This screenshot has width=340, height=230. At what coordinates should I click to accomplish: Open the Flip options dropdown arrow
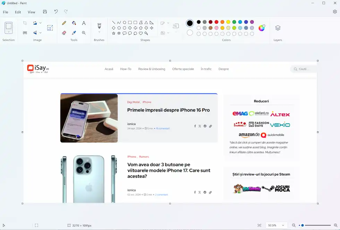pyautogui.click(x=40, y=33)
